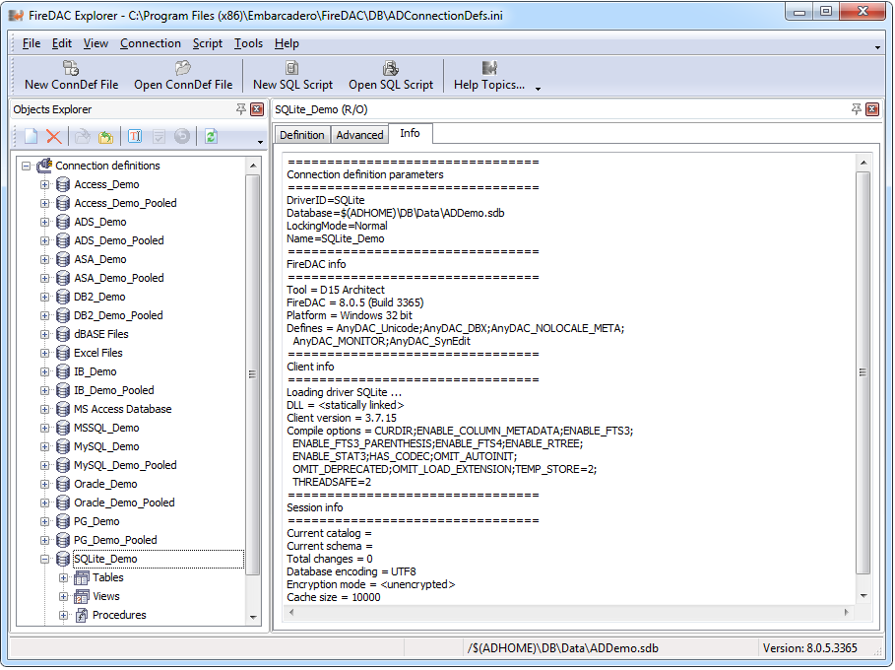This screenshot has width=895, height=670.
Task: Open the File menu
Action: point(31,43)
